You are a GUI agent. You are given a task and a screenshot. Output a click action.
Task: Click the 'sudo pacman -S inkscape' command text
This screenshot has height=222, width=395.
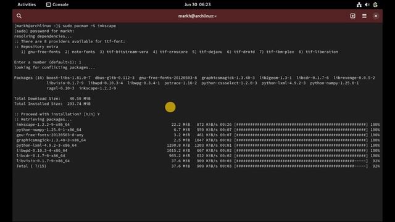[89, 26]
